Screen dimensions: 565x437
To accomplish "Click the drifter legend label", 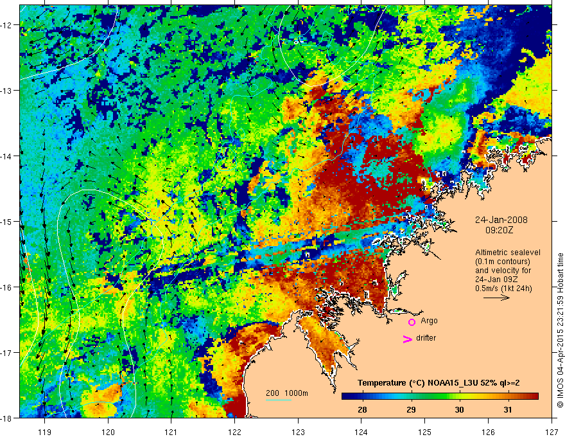I will 426,338.
